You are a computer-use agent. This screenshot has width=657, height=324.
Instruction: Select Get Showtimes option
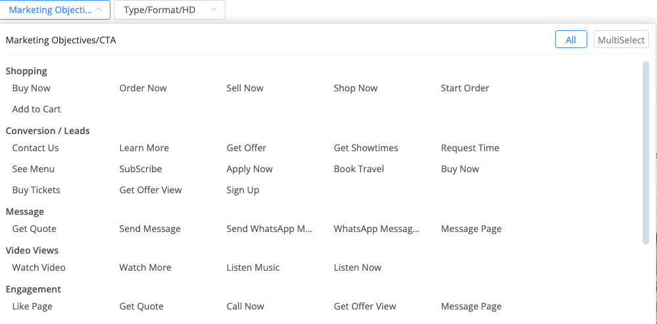pos(366,148)
